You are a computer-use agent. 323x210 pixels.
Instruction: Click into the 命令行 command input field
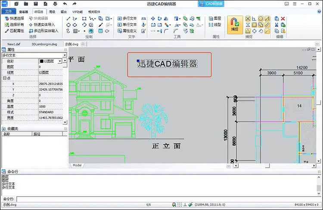(168, 199)
